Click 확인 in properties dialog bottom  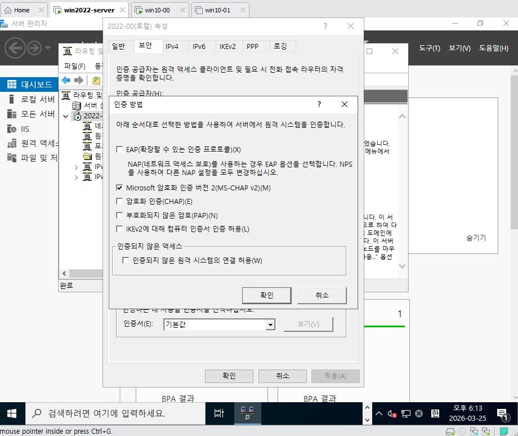229,376
